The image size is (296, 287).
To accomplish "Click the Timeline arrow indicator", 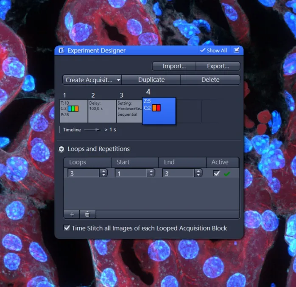I will coord(92,130).
